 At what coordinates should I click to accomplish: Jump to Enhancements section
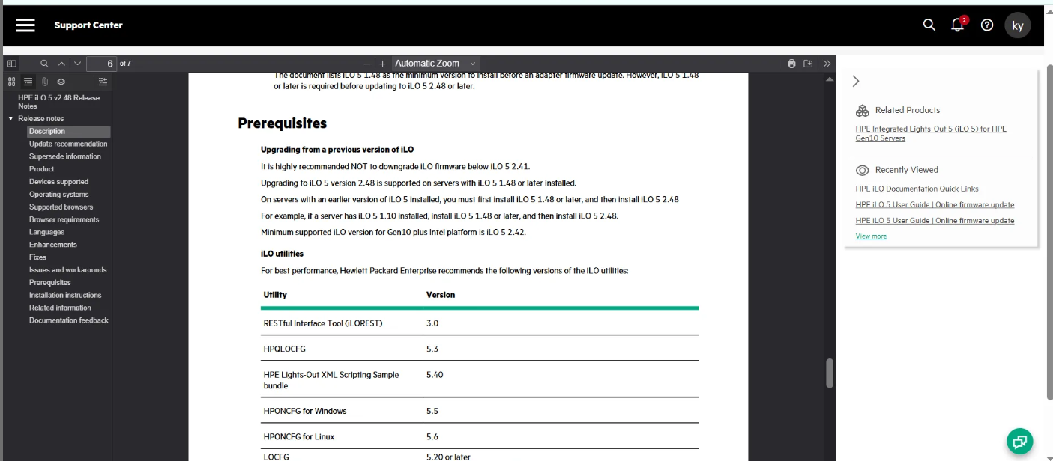point(53,245)
